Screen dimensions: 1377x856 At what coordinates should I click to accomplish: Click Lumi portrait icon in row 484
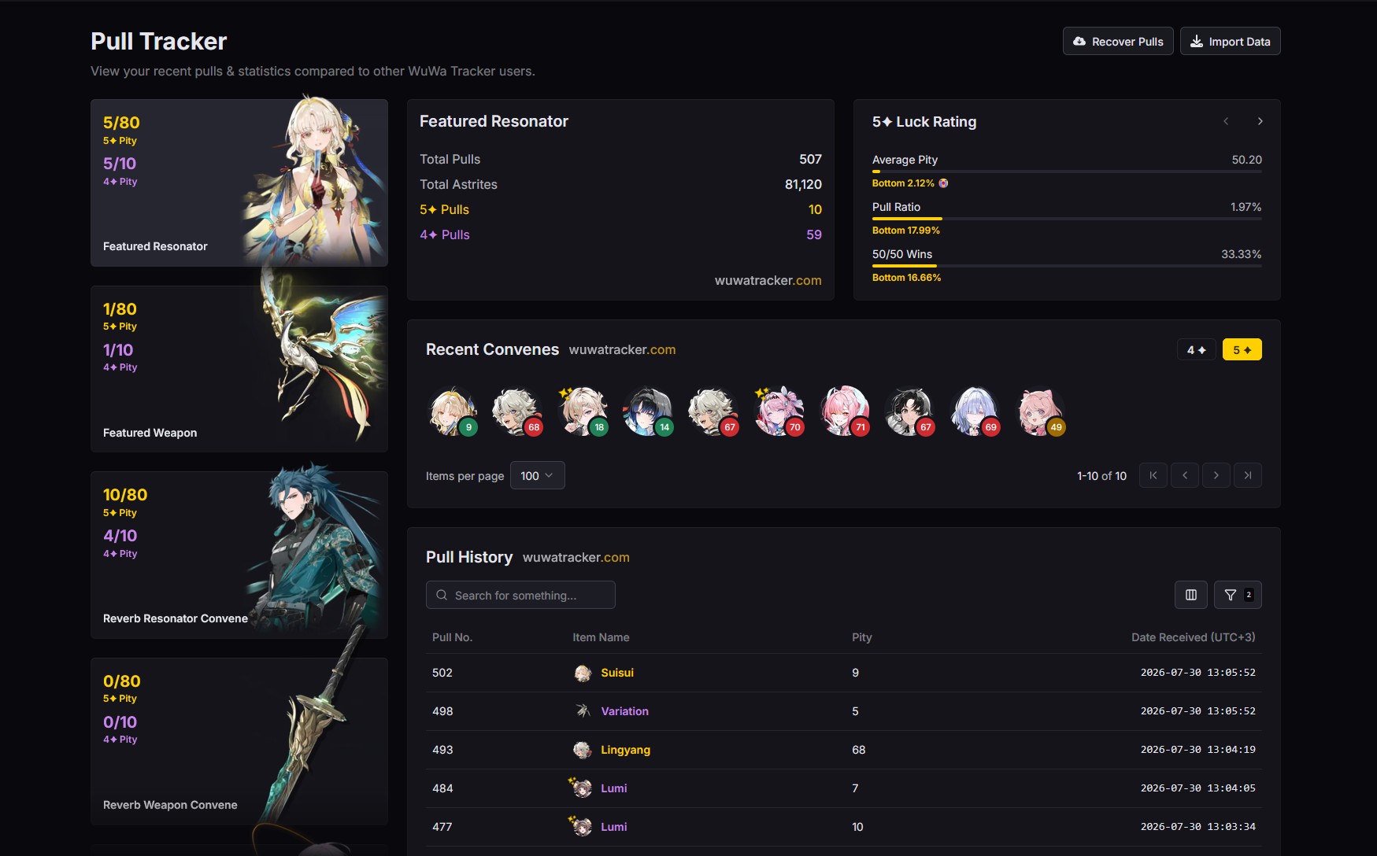[582, 788]
